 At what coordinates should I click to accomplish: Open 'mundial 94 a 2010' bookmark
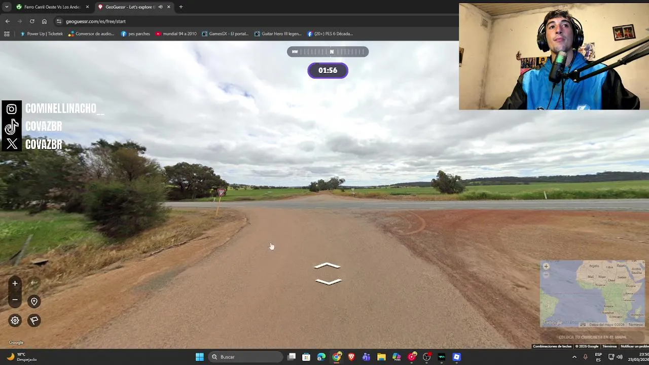pos(176,34)
